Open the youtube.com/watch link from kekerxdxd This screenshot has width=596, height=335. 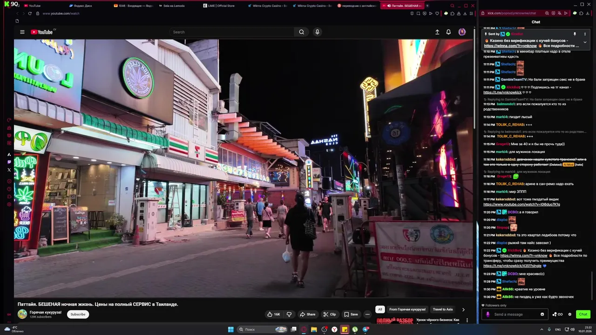pos(521,204)
